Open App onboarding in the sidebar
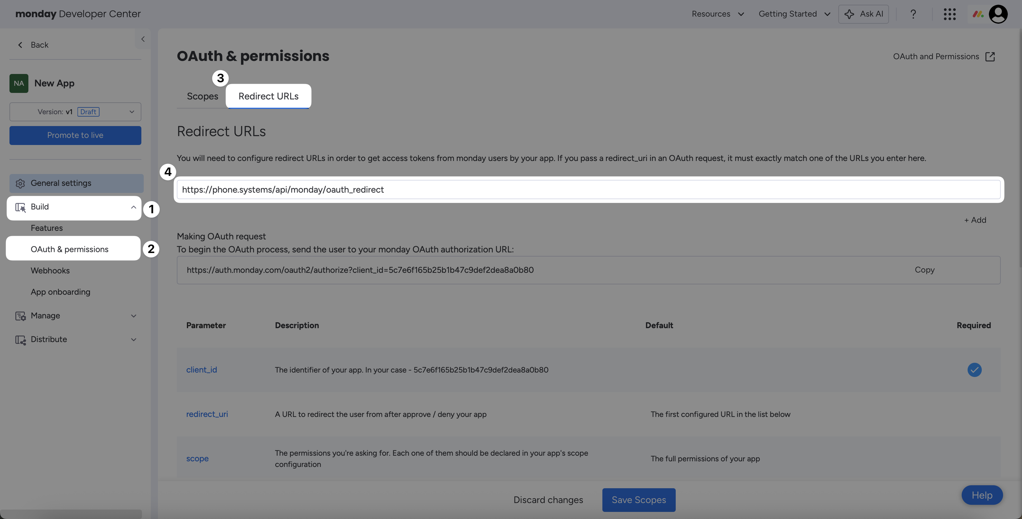 pyautogui.click(x=61, y=292)
